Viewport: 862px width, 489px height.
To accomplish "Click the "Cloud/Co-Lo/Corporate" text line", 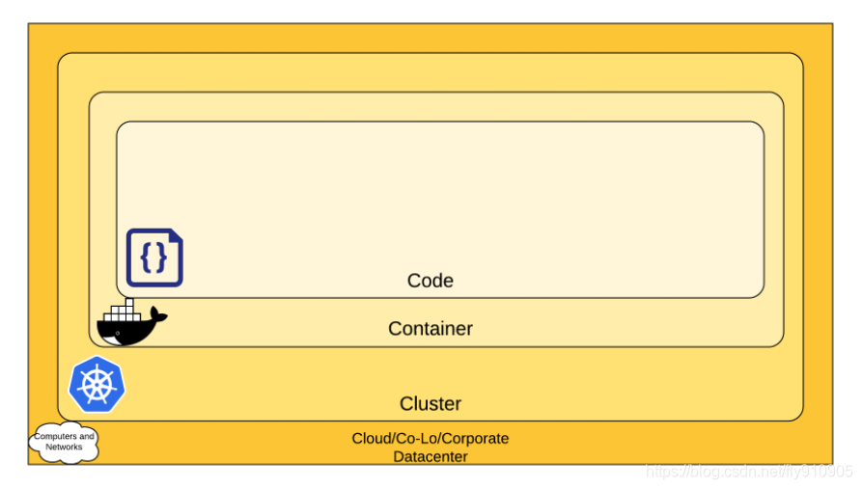I will pos(431,439).
